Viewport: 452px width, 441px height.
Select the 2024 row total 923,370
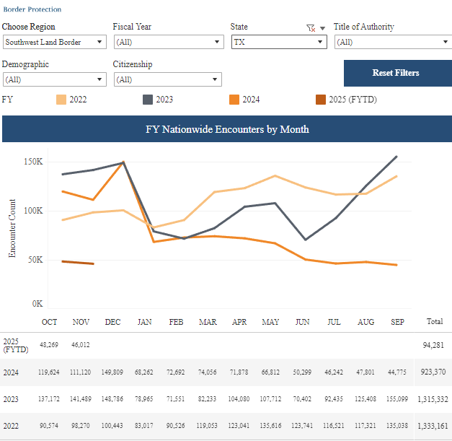[433, 372]
